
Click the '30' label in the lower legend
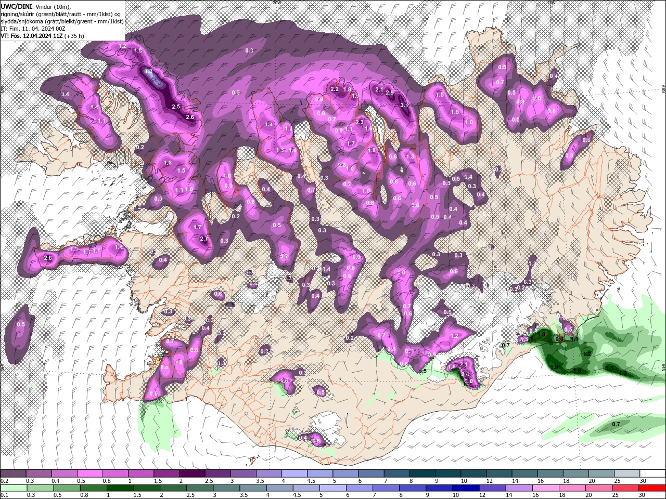click(642, 495)
